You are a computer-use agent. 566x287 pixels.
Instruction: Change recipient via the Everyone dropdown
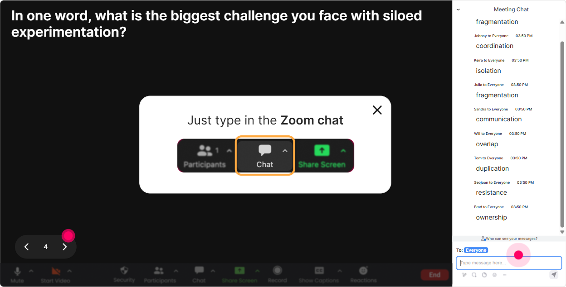tap(476, 250)
